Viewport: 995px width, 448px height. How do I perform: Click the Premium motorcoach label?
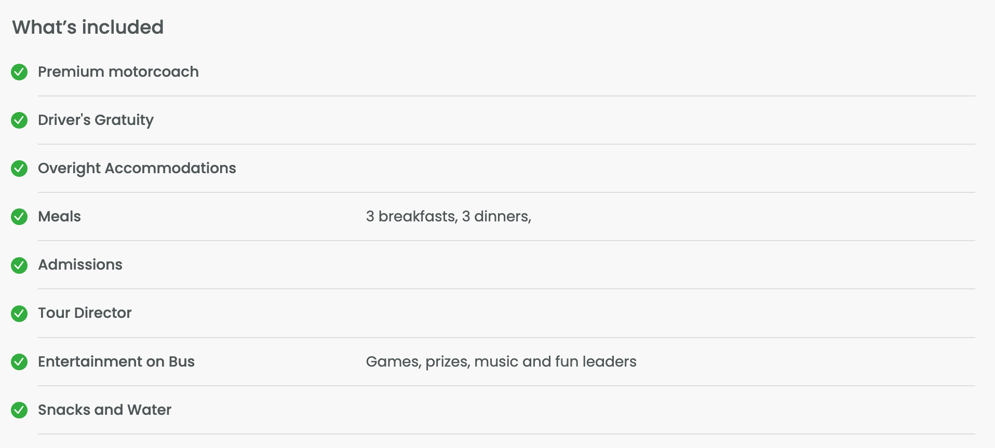tap(118, 72)
